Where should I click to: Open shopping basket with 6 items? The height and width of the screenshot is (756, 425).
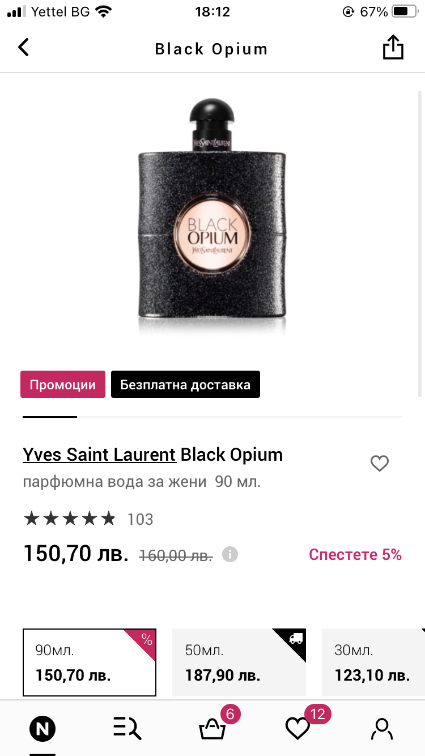(212, 728)
